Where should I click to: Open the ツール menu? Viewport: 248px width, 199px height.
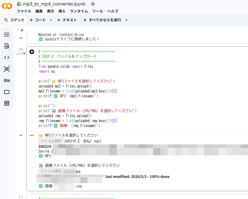click(x=98, y=11)
